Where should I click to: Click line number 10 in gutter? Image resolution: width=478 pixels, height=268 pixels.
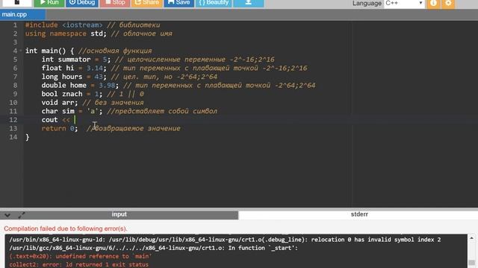click(13, 103)
